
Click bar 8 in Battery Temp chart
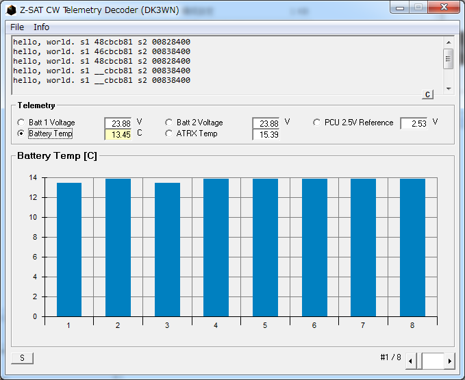click(412, 247)
